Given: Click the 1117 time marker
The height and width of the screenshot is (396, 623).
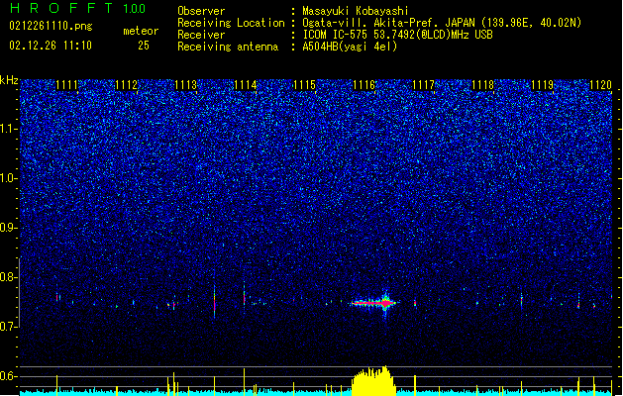Looking at the screenshot, I should pyautogui.click(x=424, y=85).
